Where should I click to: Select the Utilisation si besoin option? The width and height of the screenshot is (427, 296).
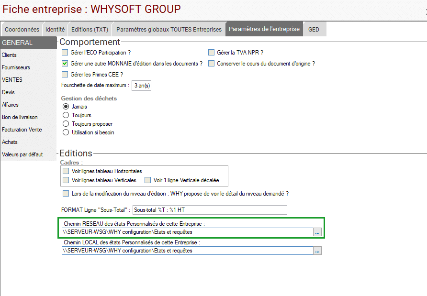click(x=66, y=132)
